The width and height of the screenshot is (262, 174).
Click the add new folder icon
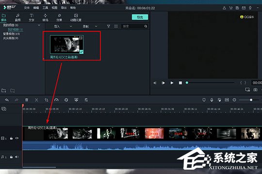[x=4, y=90]
